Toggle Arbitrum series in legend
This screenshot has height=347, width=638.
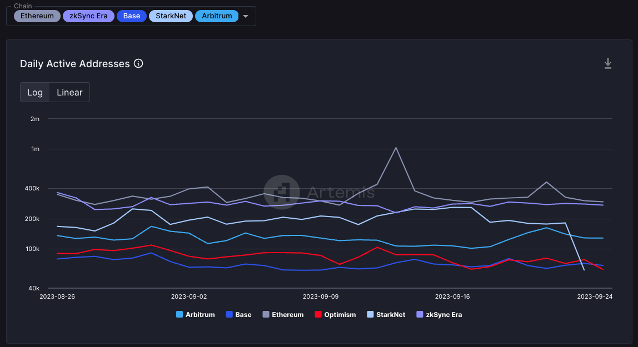pos(195,314)
